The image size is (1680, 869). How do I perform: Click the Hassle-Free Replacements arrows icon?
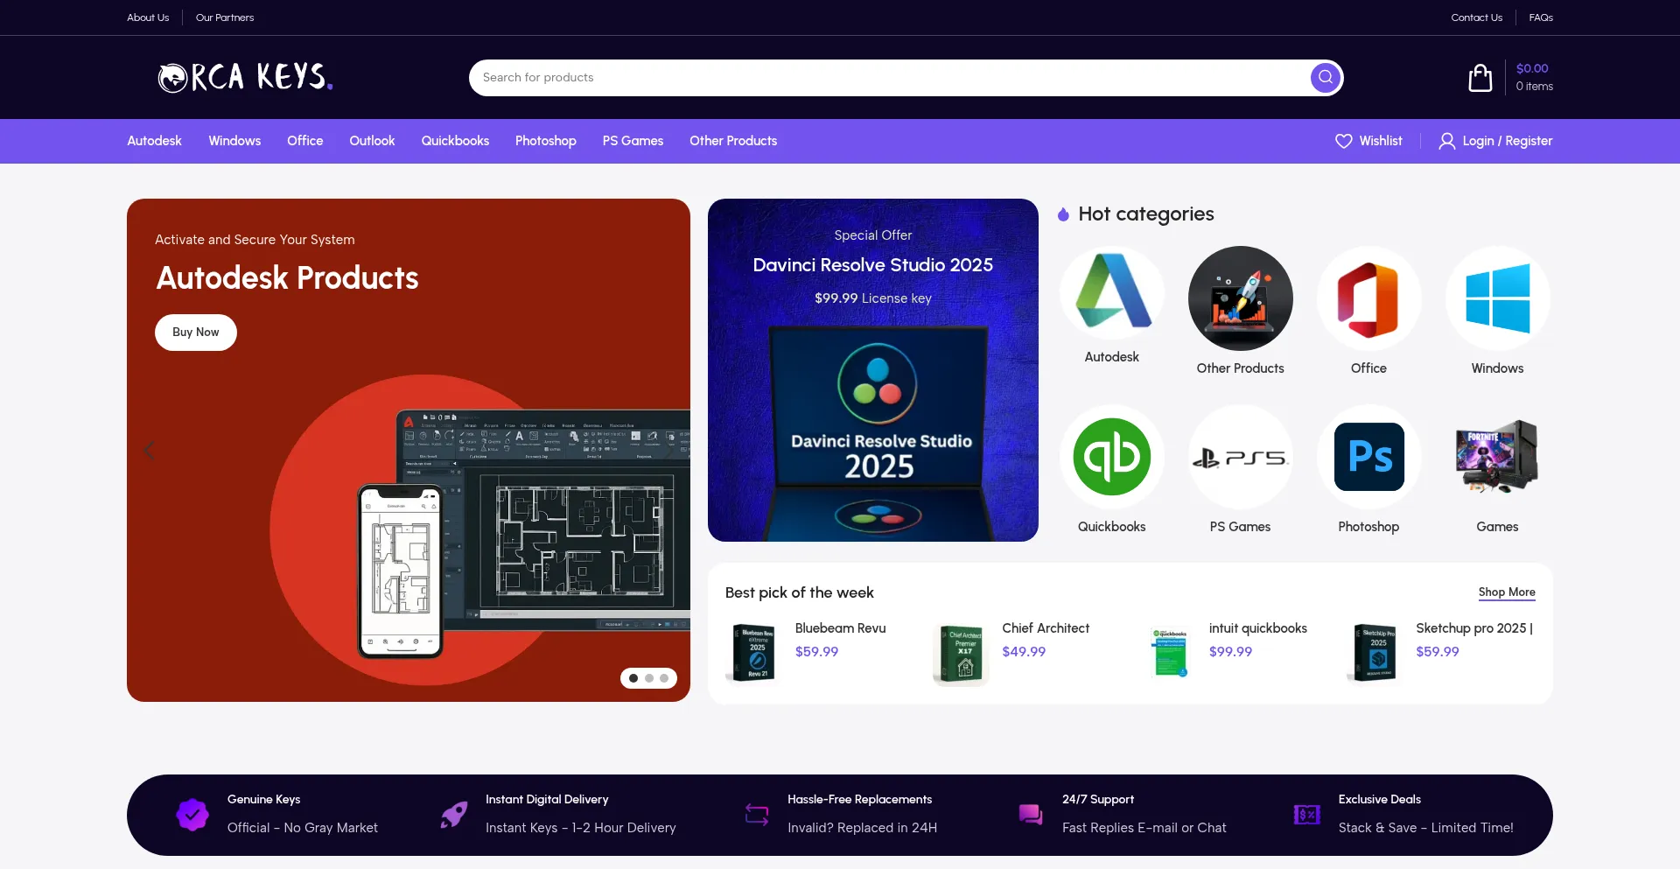[x=757, y=815]
